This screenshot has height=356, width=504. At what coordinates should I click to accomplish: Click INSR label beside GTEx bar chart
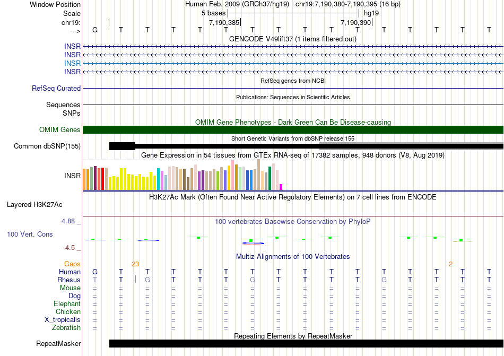point(72,176)
